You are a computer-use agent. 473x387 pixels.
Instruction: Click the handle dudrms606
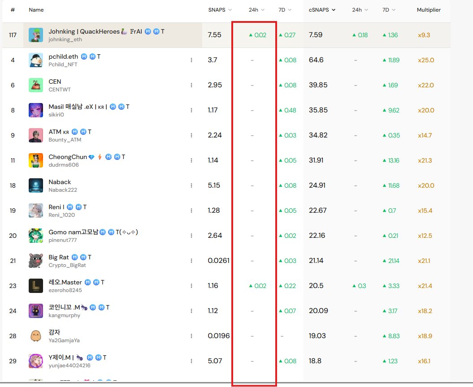click(64, 165)
